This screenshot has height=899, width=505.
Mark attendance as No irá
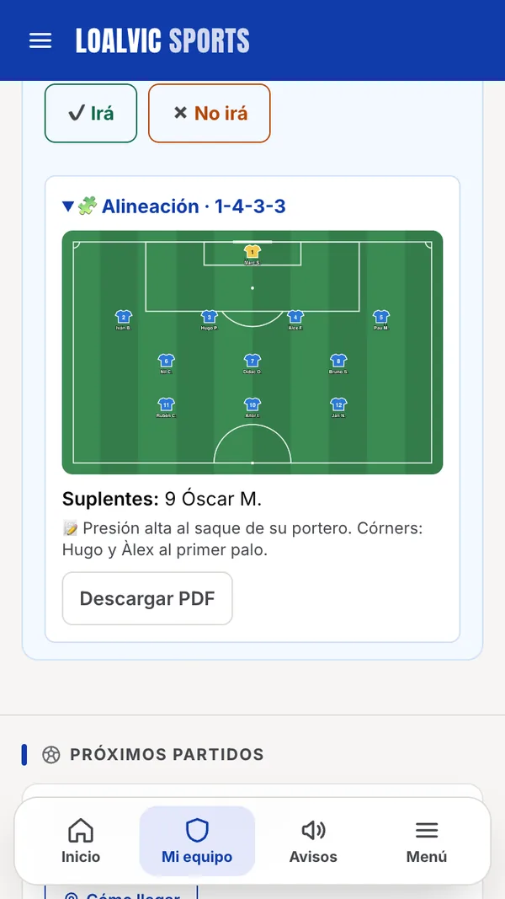tap(209, 113)
